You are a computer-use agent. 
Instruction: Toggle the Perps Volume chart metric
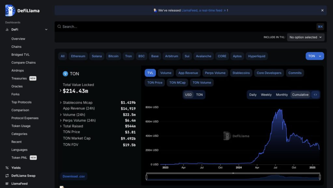click(x=215, y=73)
